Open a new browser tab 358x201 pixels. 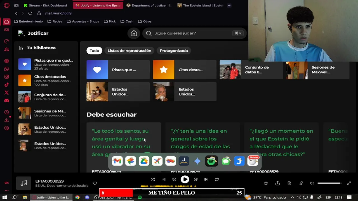point(229,5)
